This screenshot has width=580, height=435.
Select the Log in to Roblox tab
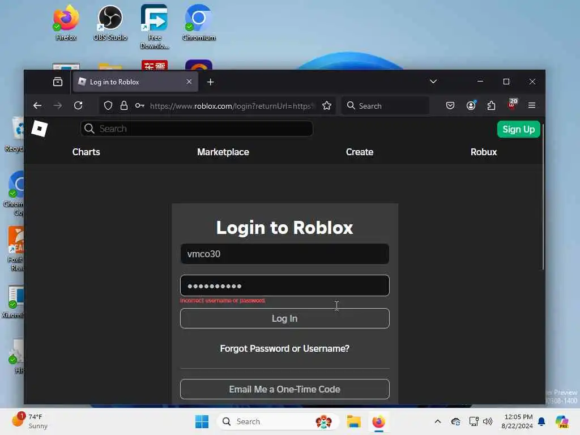[x=136, y=82]
